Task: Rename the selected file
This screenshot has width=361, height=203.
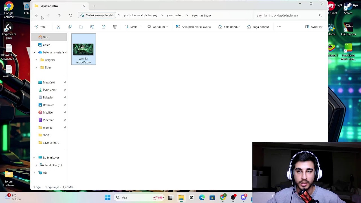Action: (x=92, y=27)
